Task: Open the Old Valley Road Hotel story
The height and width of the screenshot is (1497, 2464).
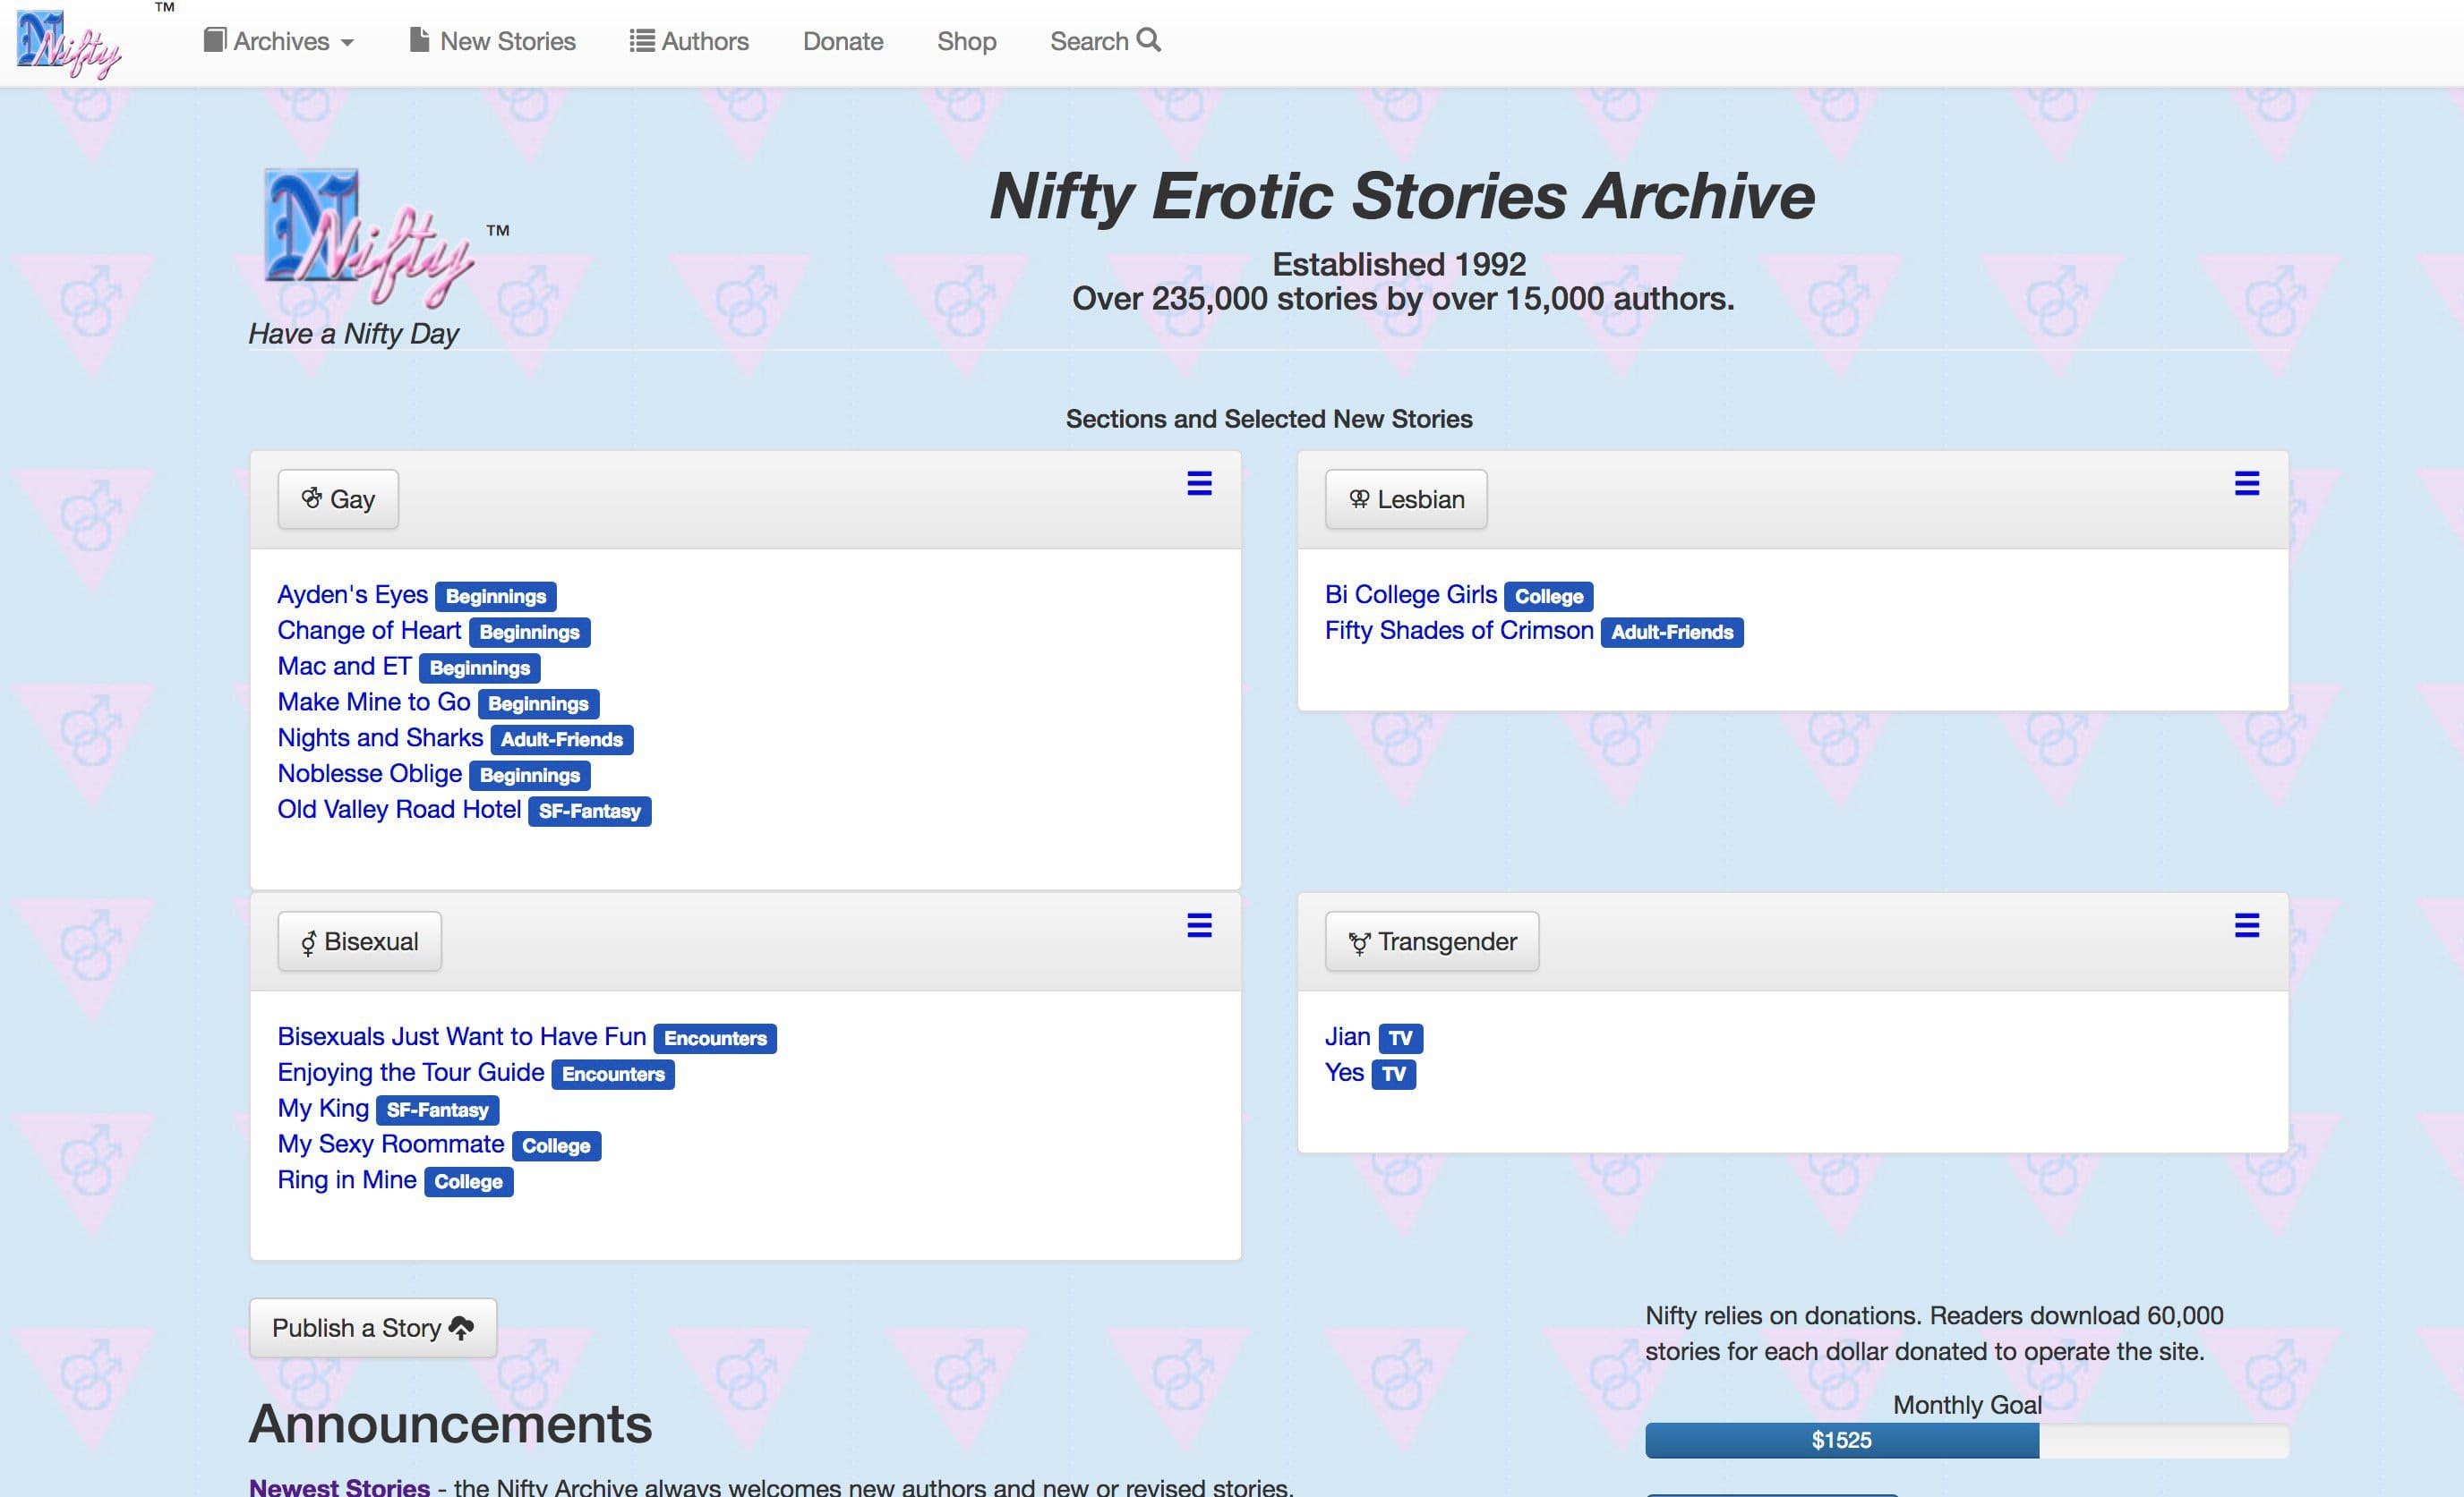Action: click(399, 810)
